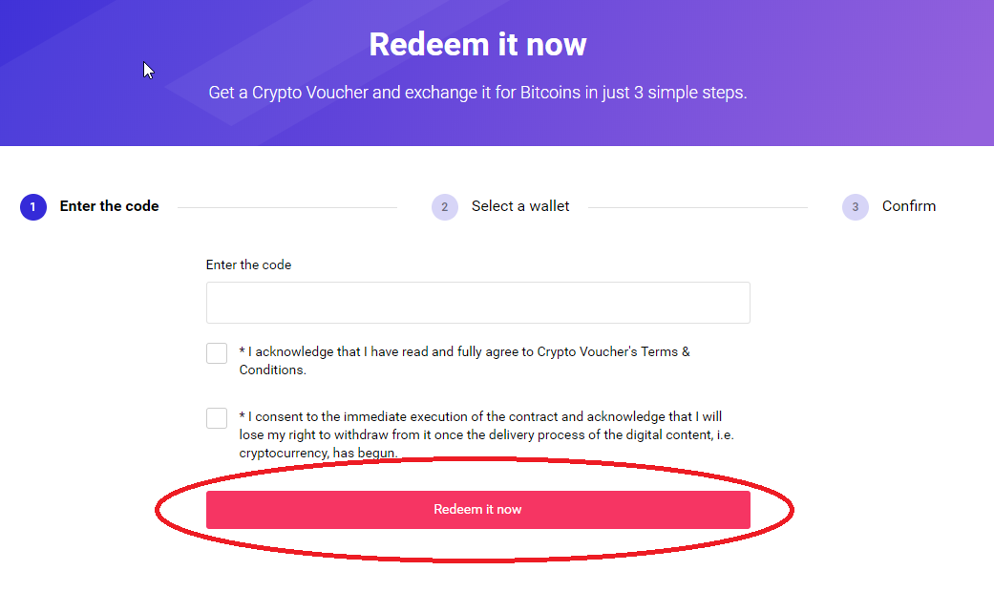Click the step 3 numbered circle
The image size is (994, 592).
point(856,206)
